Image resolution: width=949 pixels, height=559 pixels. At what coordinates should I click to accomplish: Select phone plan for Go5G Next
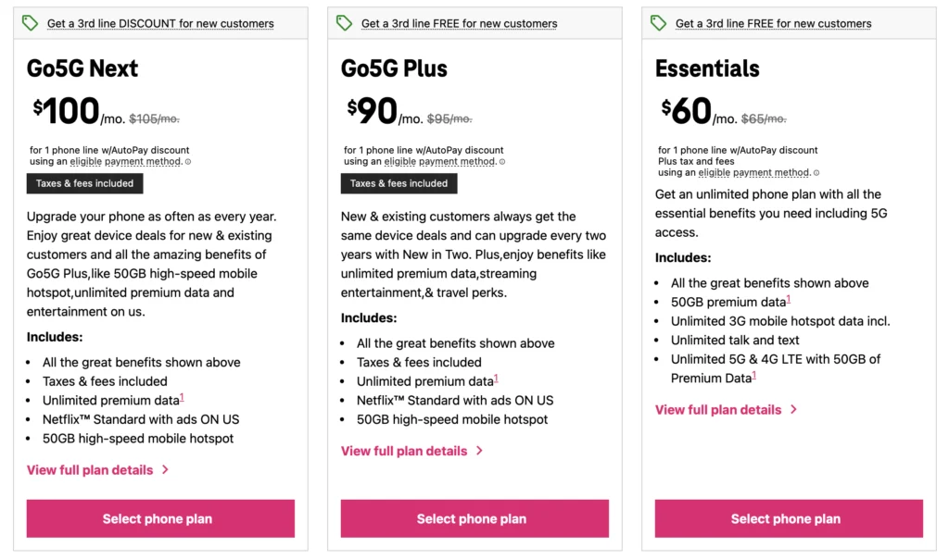pyautogui.click(x=160, y=518)
